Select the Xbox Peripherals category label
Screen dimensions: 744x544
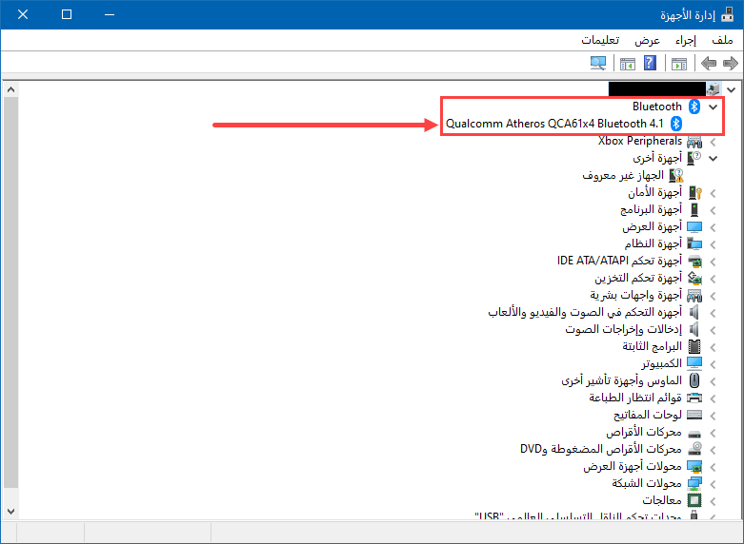click(639, 141)
